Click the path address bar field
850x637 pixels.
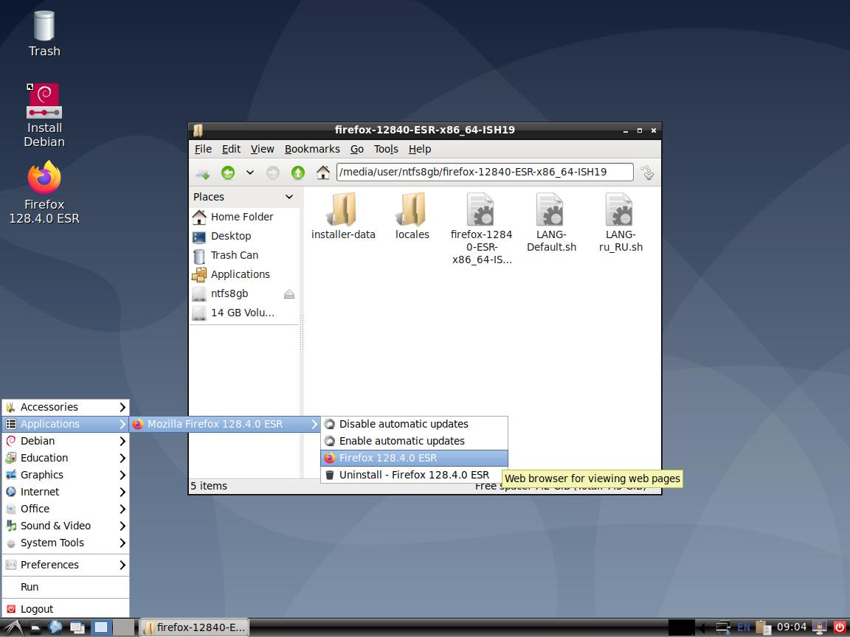coord(485,173)
